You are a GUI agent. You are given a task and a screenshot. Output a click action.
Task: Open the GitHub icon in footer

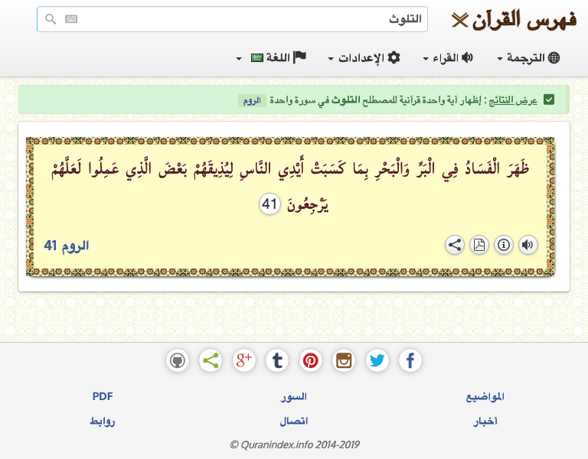[178, 360]
